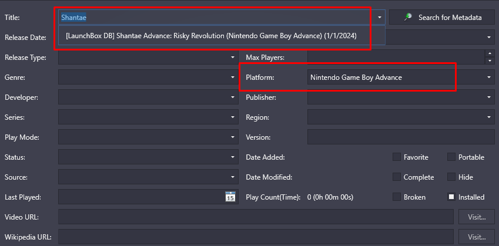Mark the game as Broken
This screenshot has width=499, height=246.
[397, 197]
